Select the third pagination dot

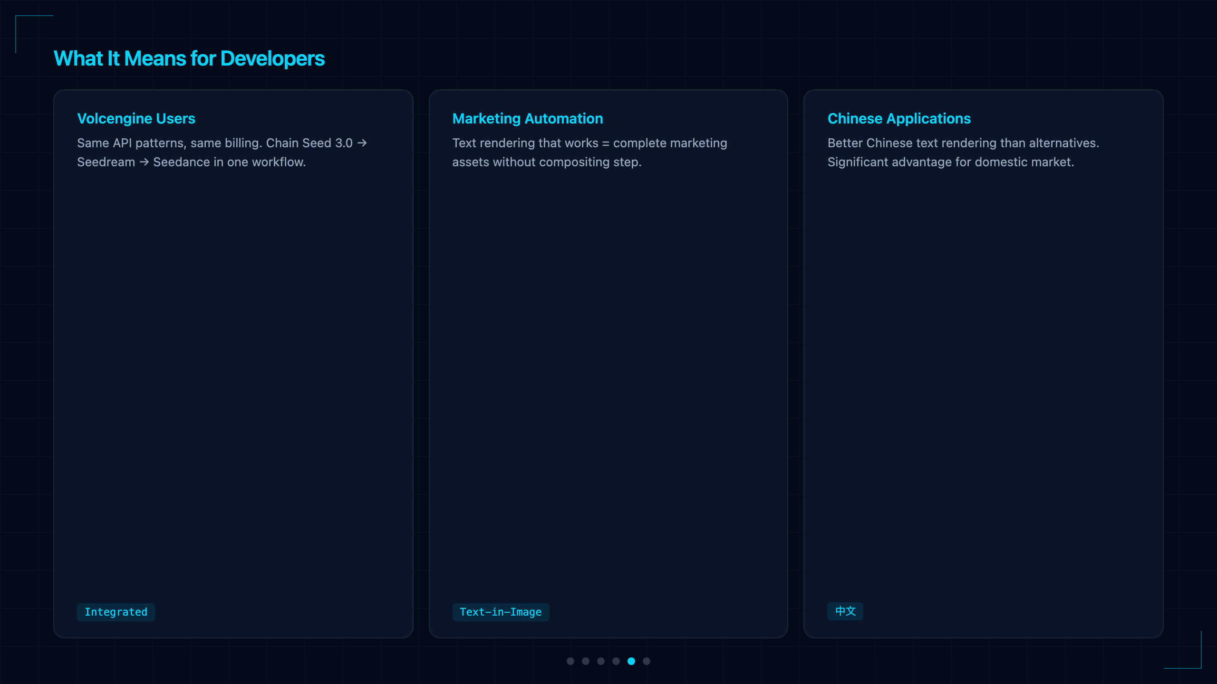(x=601, y=661)
